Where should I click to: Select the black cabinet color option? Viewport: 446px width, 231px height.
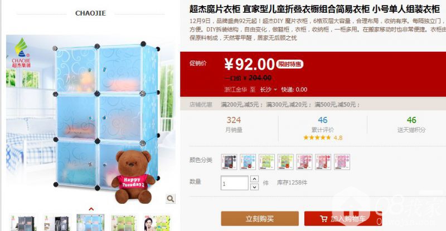coord(229,162)
